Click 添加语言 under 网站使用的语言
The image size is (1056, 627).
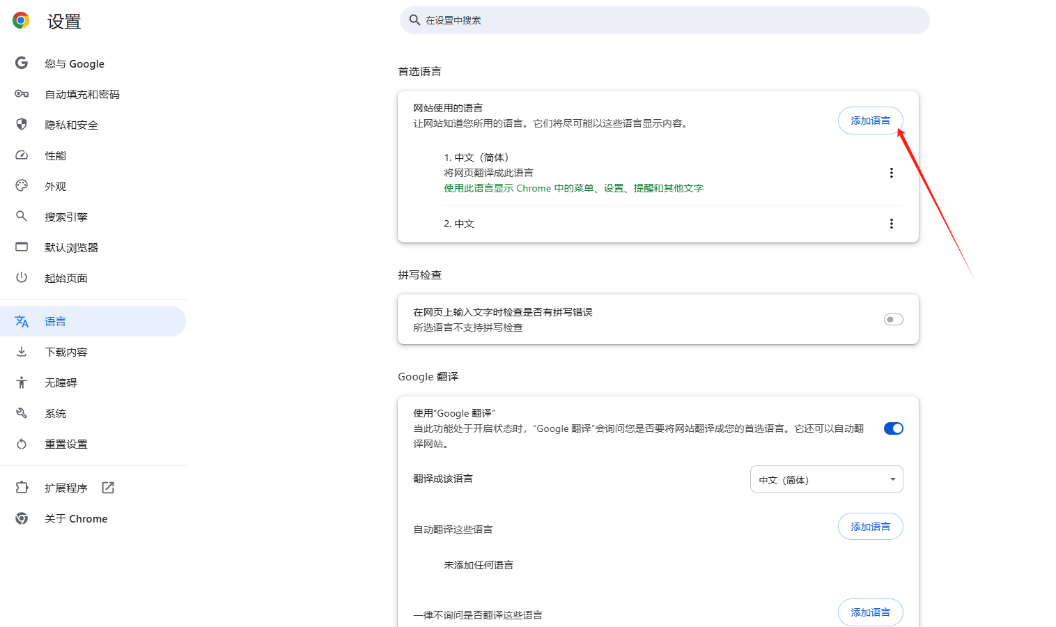(871, 121)
